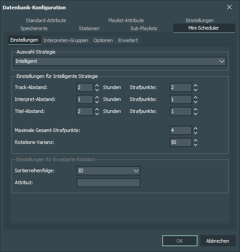Switch to the Interpreten-Gruppen sub-tab

click(66, 40)
